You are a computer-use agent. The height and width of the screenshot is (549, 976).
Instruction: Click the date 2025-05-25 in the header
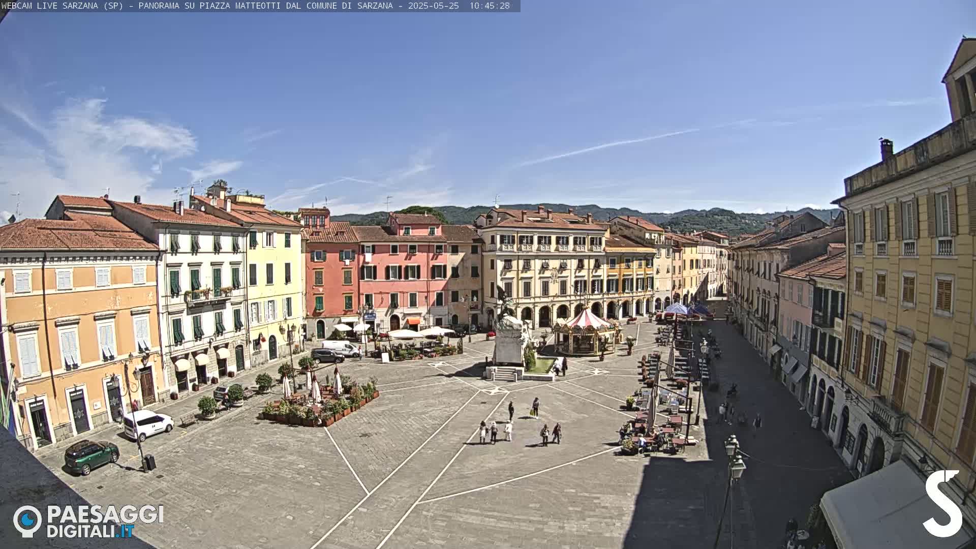pyautogui.click(x=433, y=6)
